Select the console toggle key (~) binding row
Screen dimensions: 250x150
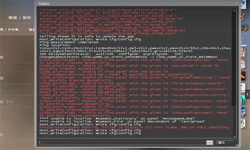(x=17, y=101)
